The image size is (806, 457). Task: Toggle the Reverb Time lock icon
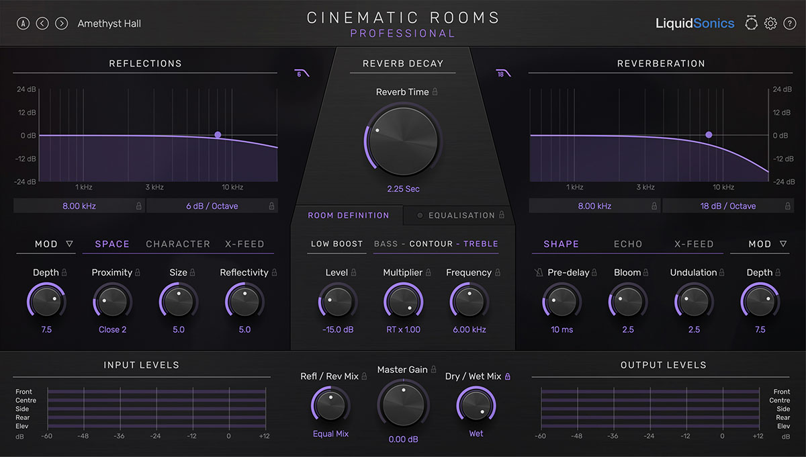(x=435, y=91)
